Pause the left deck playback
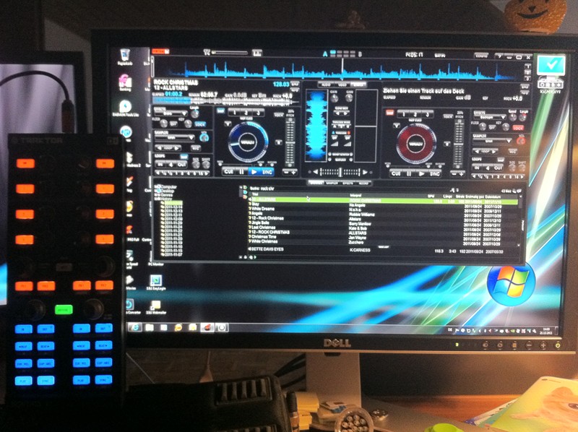The image size is (578, 432). point(241,172)
